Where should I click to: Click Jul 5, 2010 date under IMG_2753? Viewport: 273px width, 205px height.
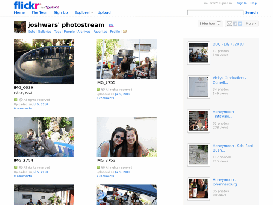pyautogui.click(x=122, y=172)
